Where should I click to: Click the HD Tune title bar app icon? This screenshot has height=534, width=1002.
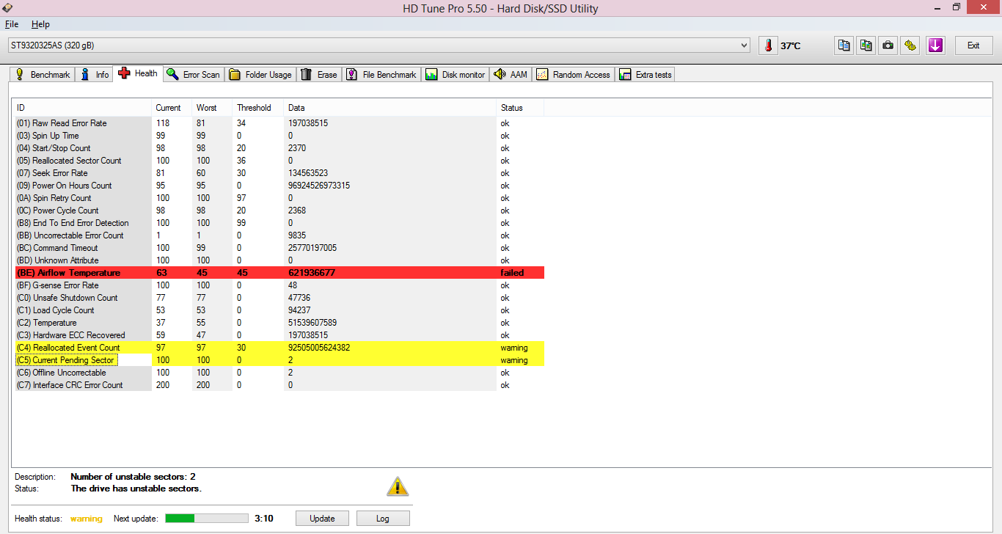pos(7,8)
